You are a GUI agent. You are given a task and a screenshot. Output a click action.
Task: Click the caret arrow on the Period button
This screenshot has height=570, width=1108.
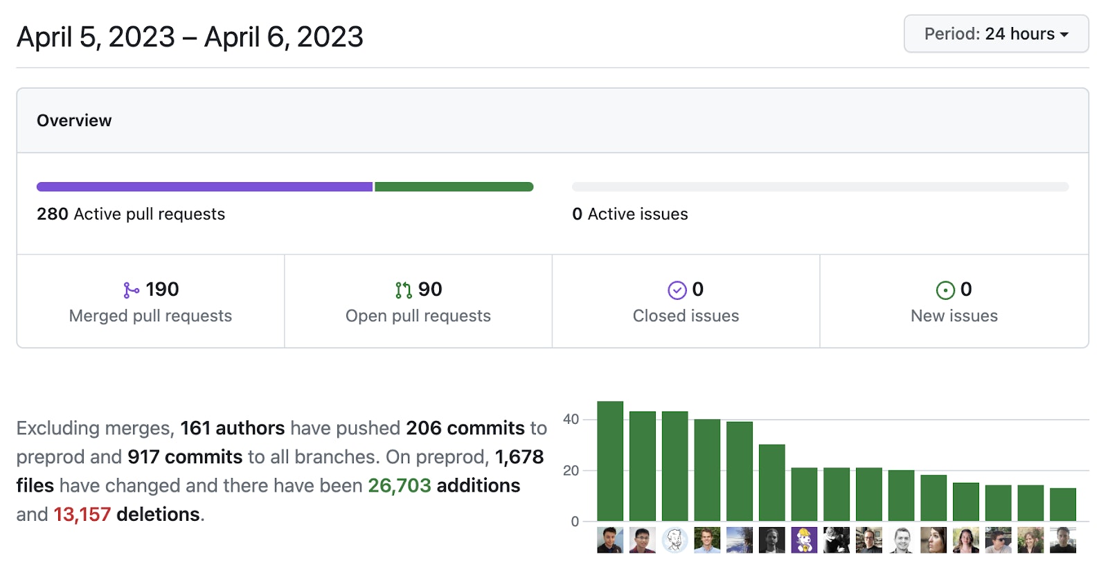1064,35
